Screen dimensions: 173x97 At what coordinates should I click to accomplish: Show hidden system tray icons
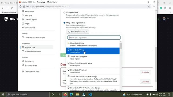point(144,95)
